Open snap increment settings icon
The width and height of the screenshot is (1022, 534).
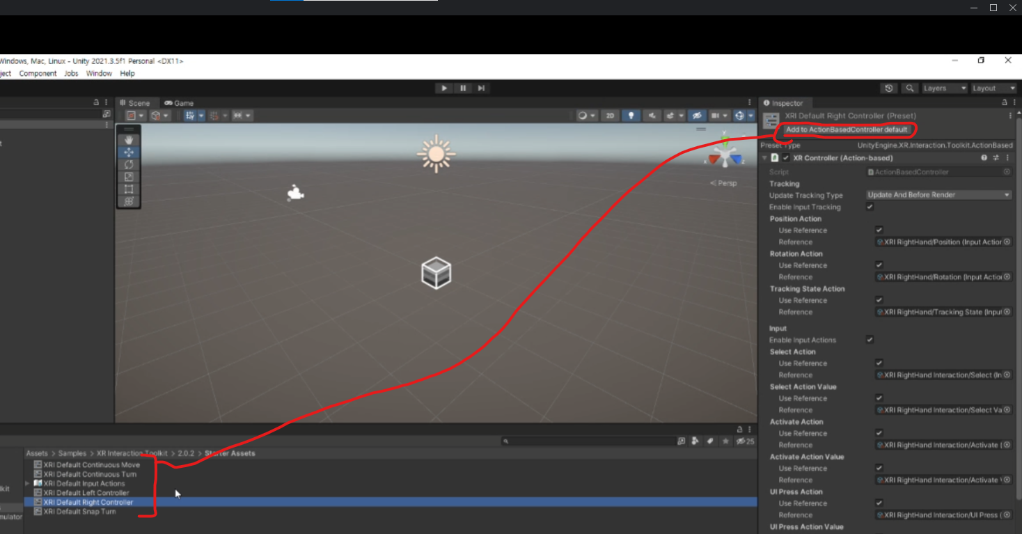coord(242,116)
